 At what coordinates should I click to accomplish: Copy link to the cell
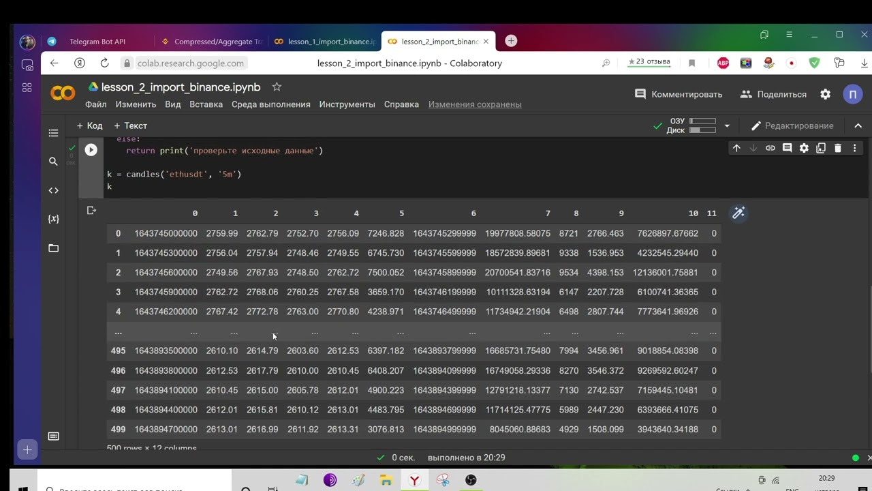(770, 148)
